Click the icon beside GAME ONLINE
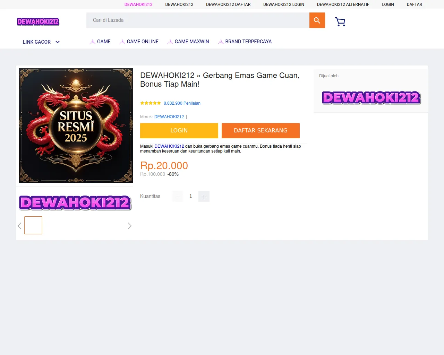Viewport: 444px width, 355px height. (122, 42)
